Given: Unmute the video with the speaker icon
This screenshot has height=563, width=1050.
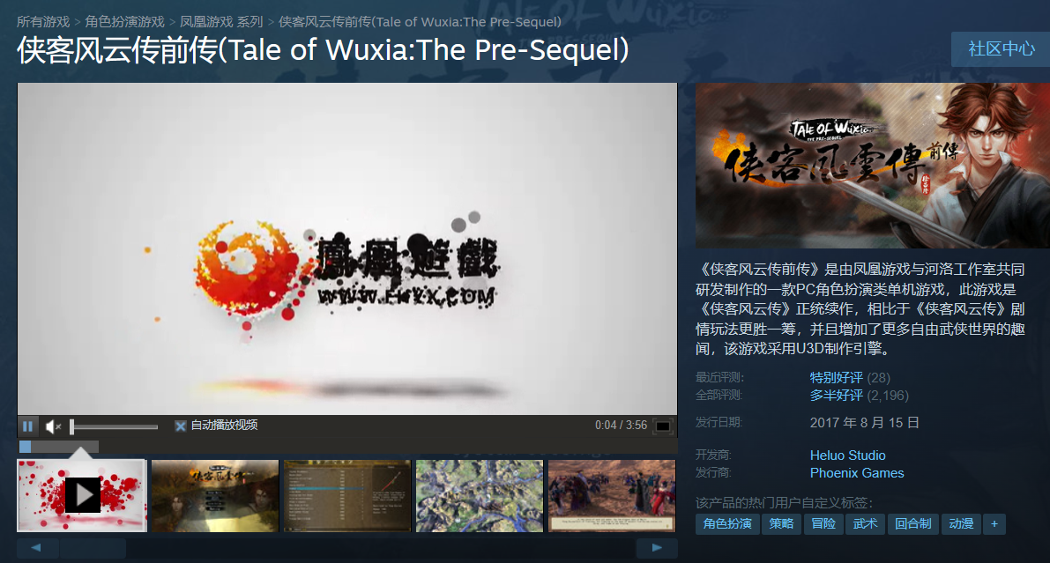Looking at the screenshot, I should (53, 426).
